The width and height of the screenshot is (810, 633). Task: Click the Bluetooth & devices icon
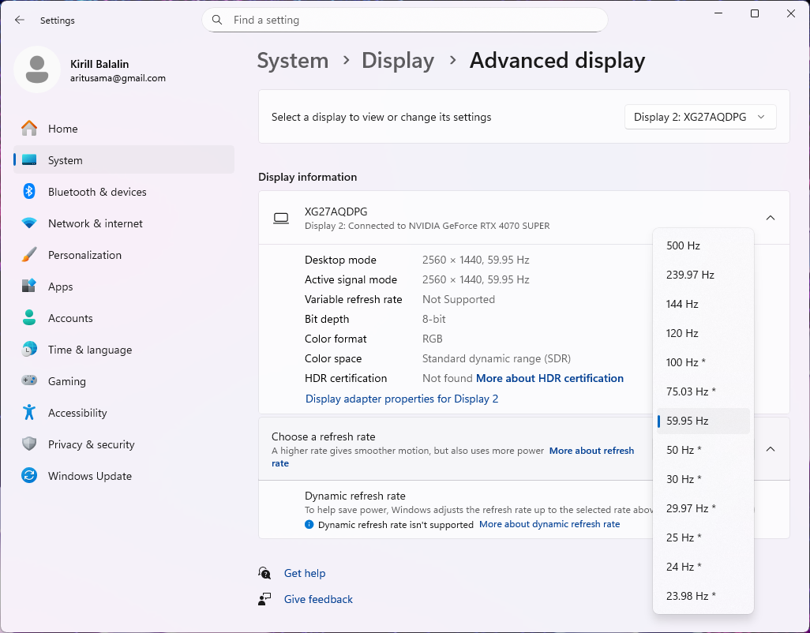29,192
